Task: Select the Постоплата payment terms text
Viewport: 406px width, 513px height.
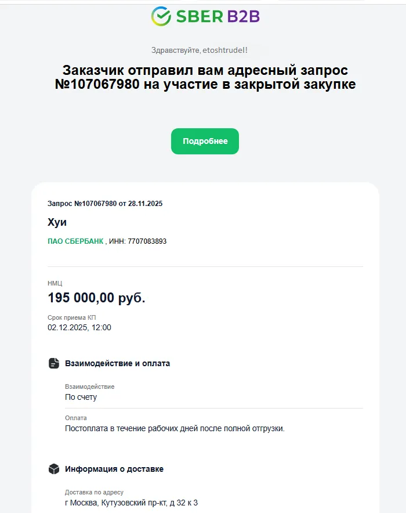Action: [x=175, y=428]
